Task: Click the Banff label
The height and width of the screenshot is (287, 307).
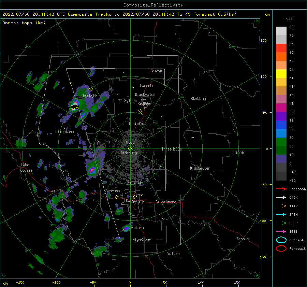Action: pyautogui.click(x=56, y=190)
